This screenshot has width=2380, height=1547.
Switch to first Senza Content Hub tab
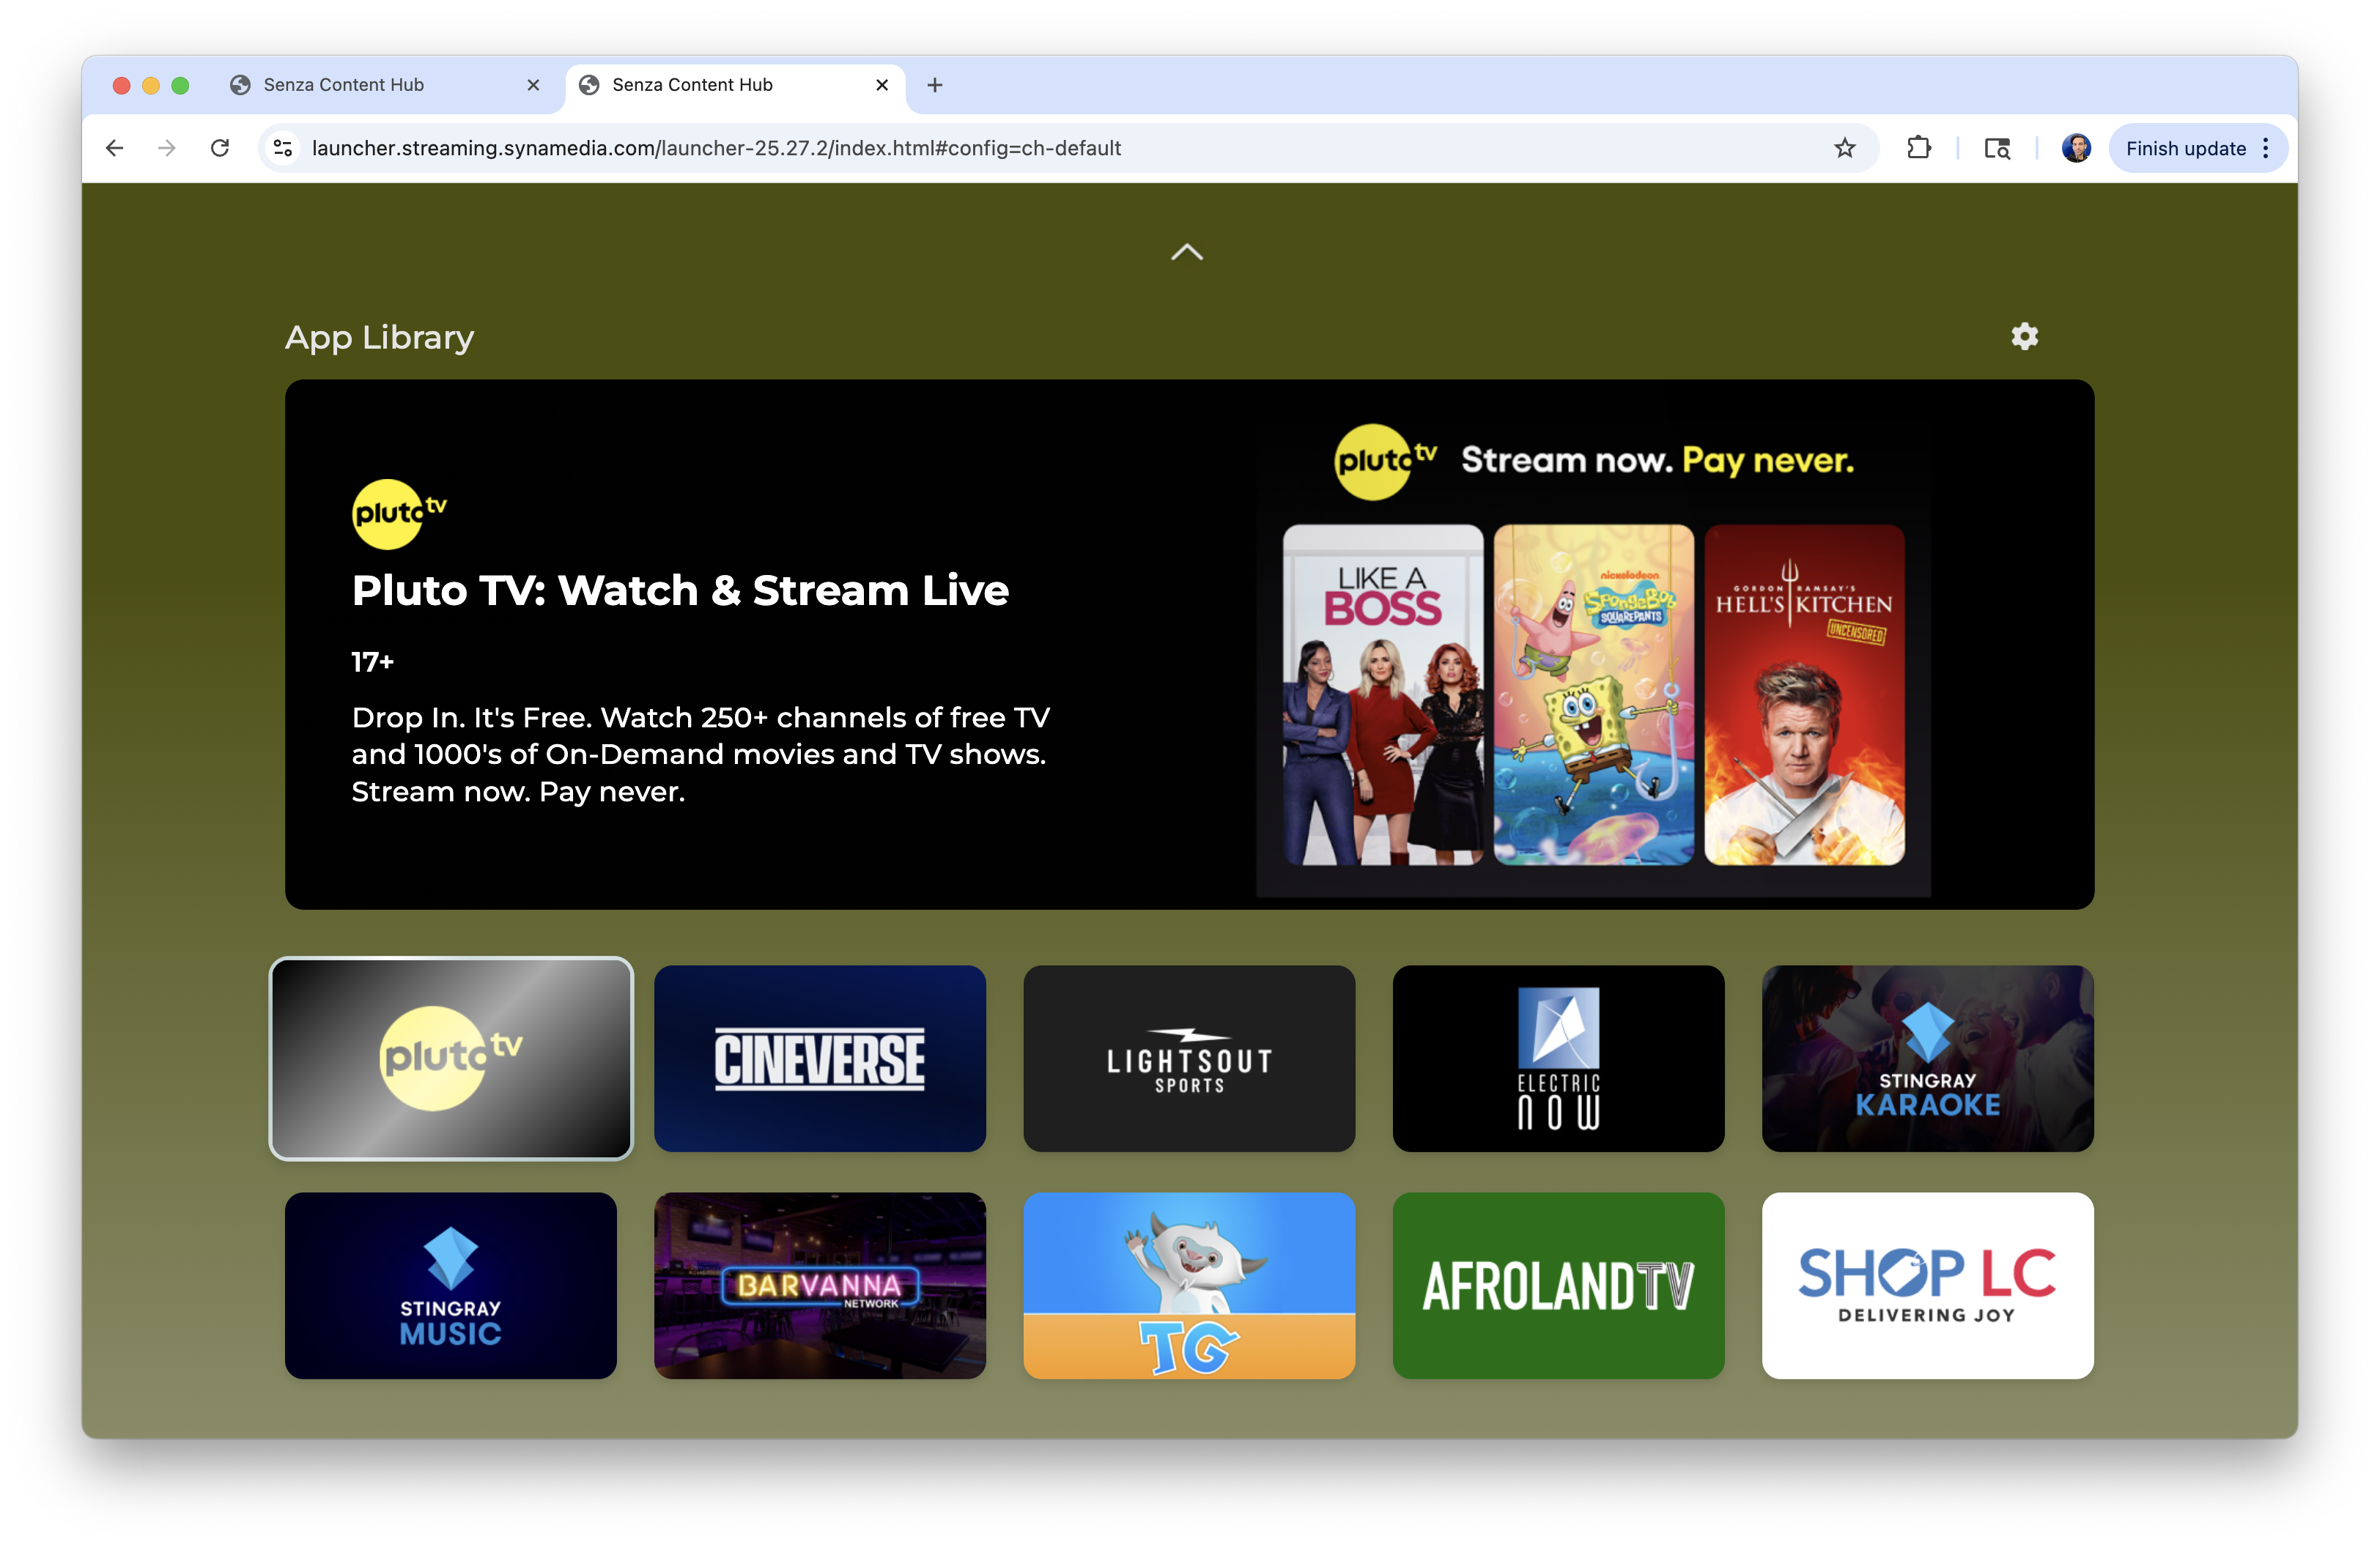point(385,85)
